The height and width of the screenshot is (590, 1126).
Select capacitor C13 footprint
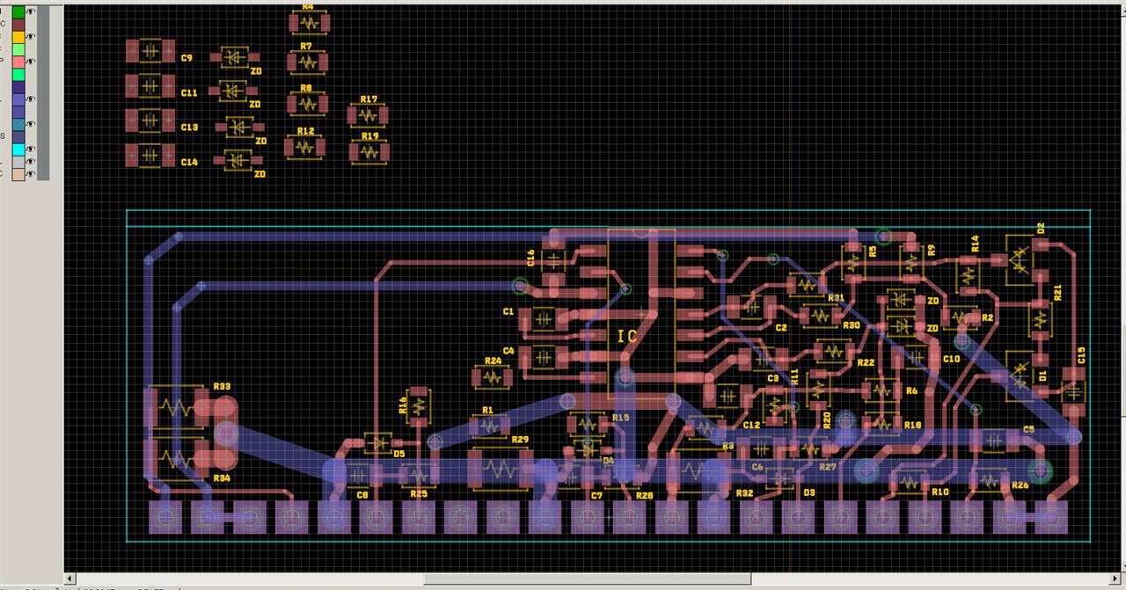(x=150, y=120)
